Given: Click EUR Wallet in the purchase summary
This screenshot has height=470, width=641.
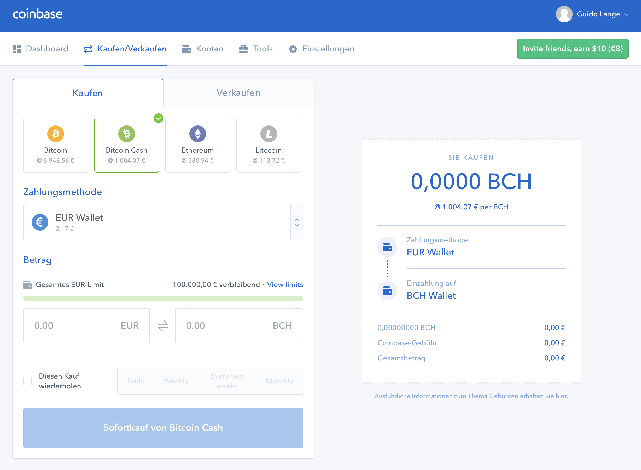Looking at the screenshot, I should tap(430, 252).
